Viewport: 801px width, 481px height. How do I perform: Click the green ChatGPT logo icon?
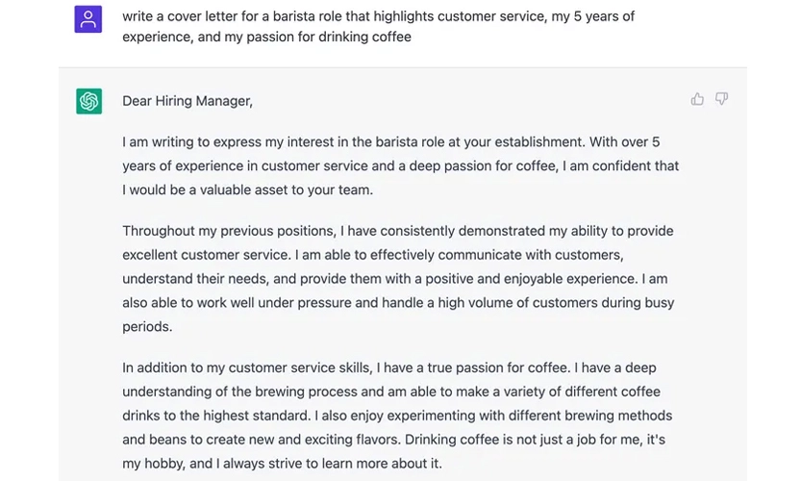click(x=89, y=100)
